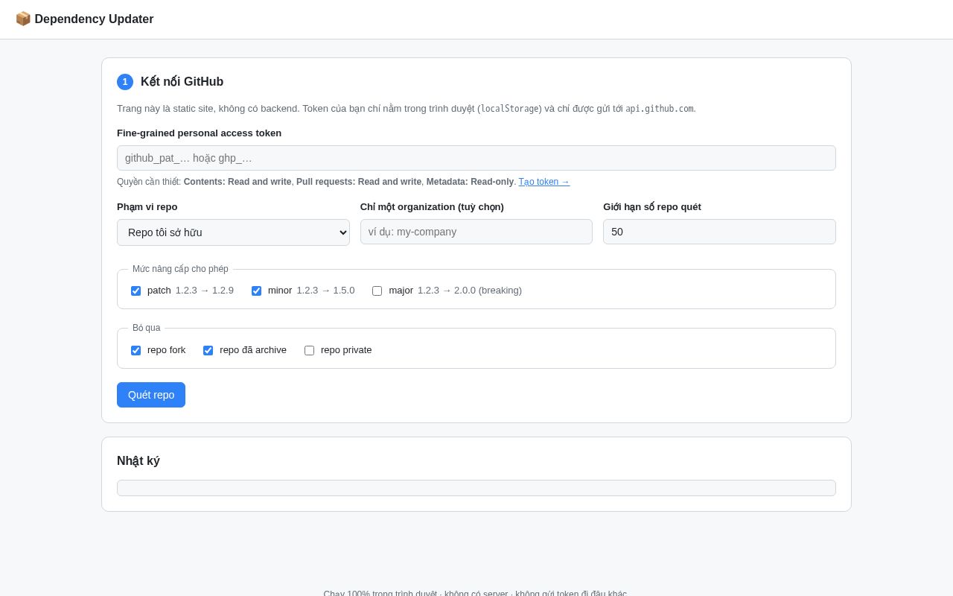Image resolution: width=953 pixels, height=596 pixels.
Task: Open the Phạm vi repo dropdown
Action: click(x=233, y=232)
